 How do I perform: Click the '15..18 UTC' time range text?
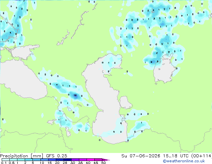tap(176, 156)
